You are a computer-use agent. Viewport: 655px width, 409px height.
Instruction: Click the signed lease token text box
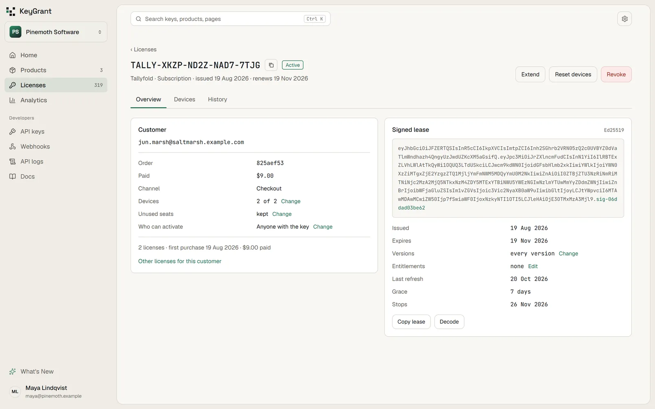coord(508,178)
